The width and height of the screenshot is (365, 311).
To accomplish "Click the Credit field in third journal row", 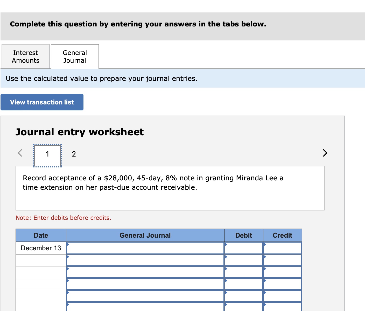I will coord(283,272).
